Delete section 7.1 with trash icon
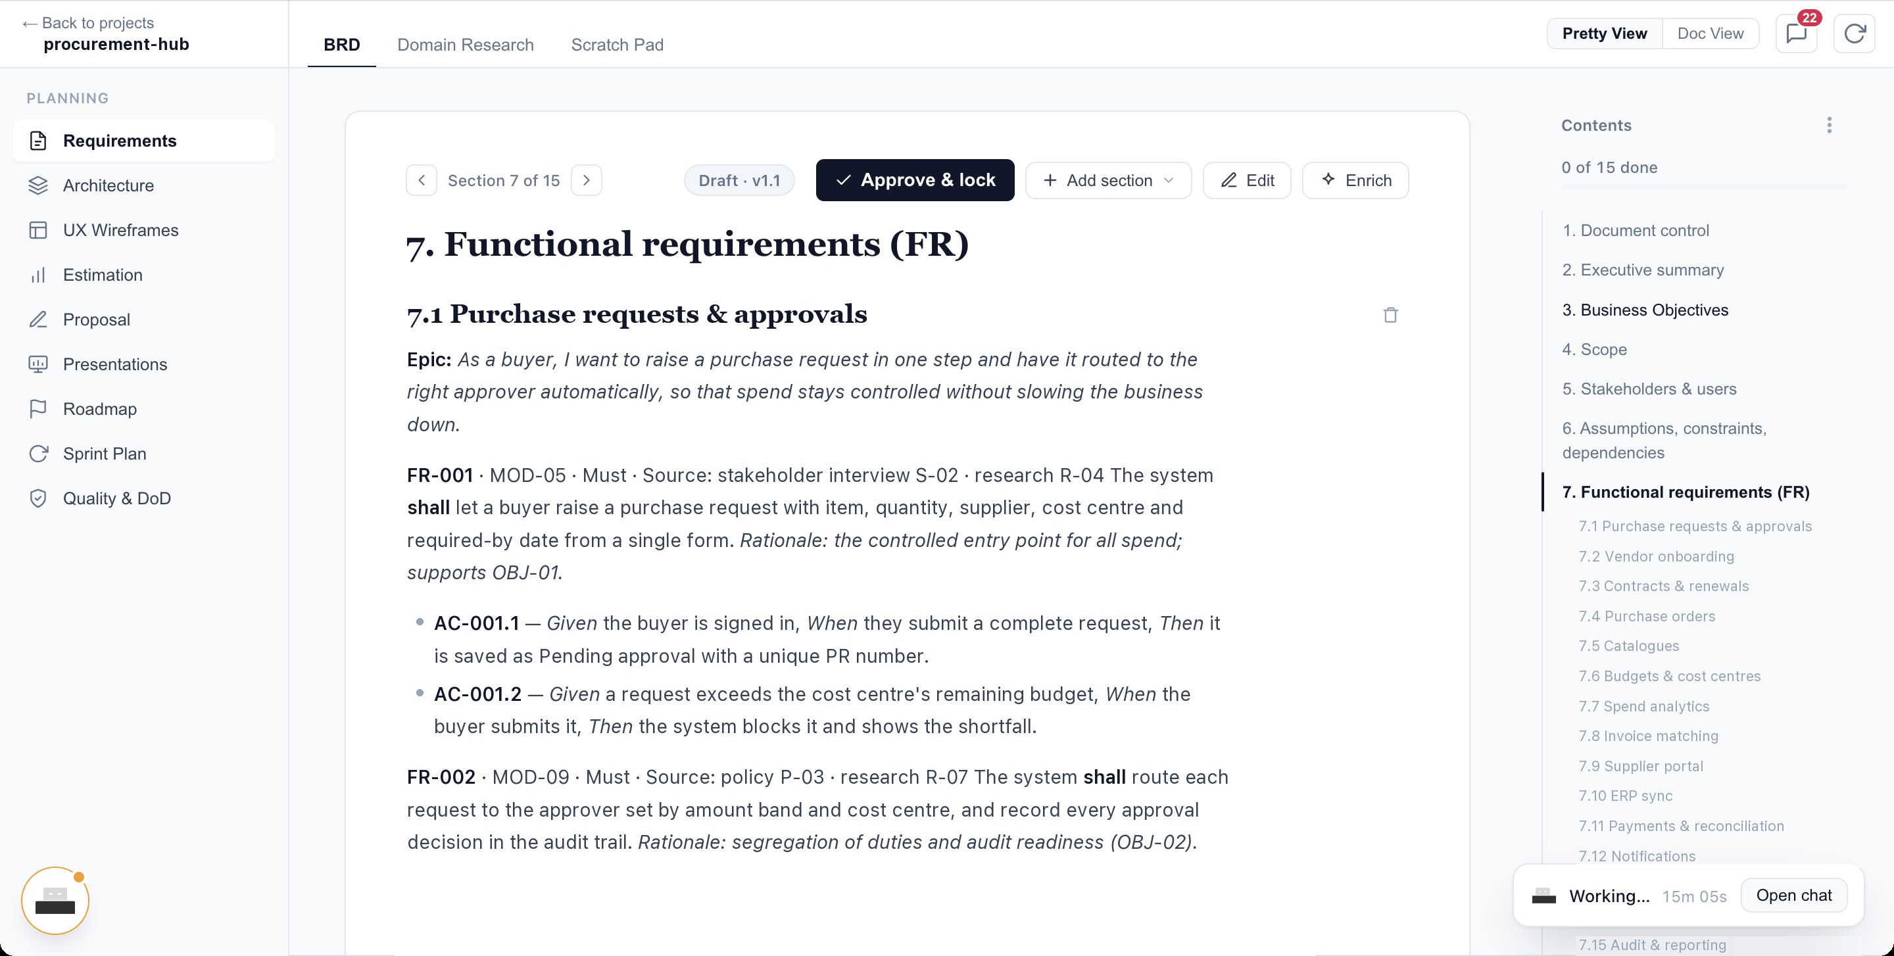The height and width of the screenshot is (956, 1894). pyautogui.click(x=1390, y=314)
